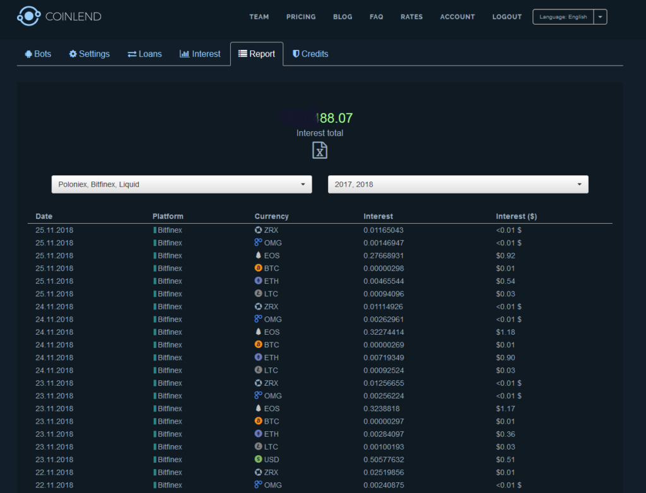Click the ZRX icon with interest 0.01256655
This screenshot has height=493, width=646.
tap(258, 383)
